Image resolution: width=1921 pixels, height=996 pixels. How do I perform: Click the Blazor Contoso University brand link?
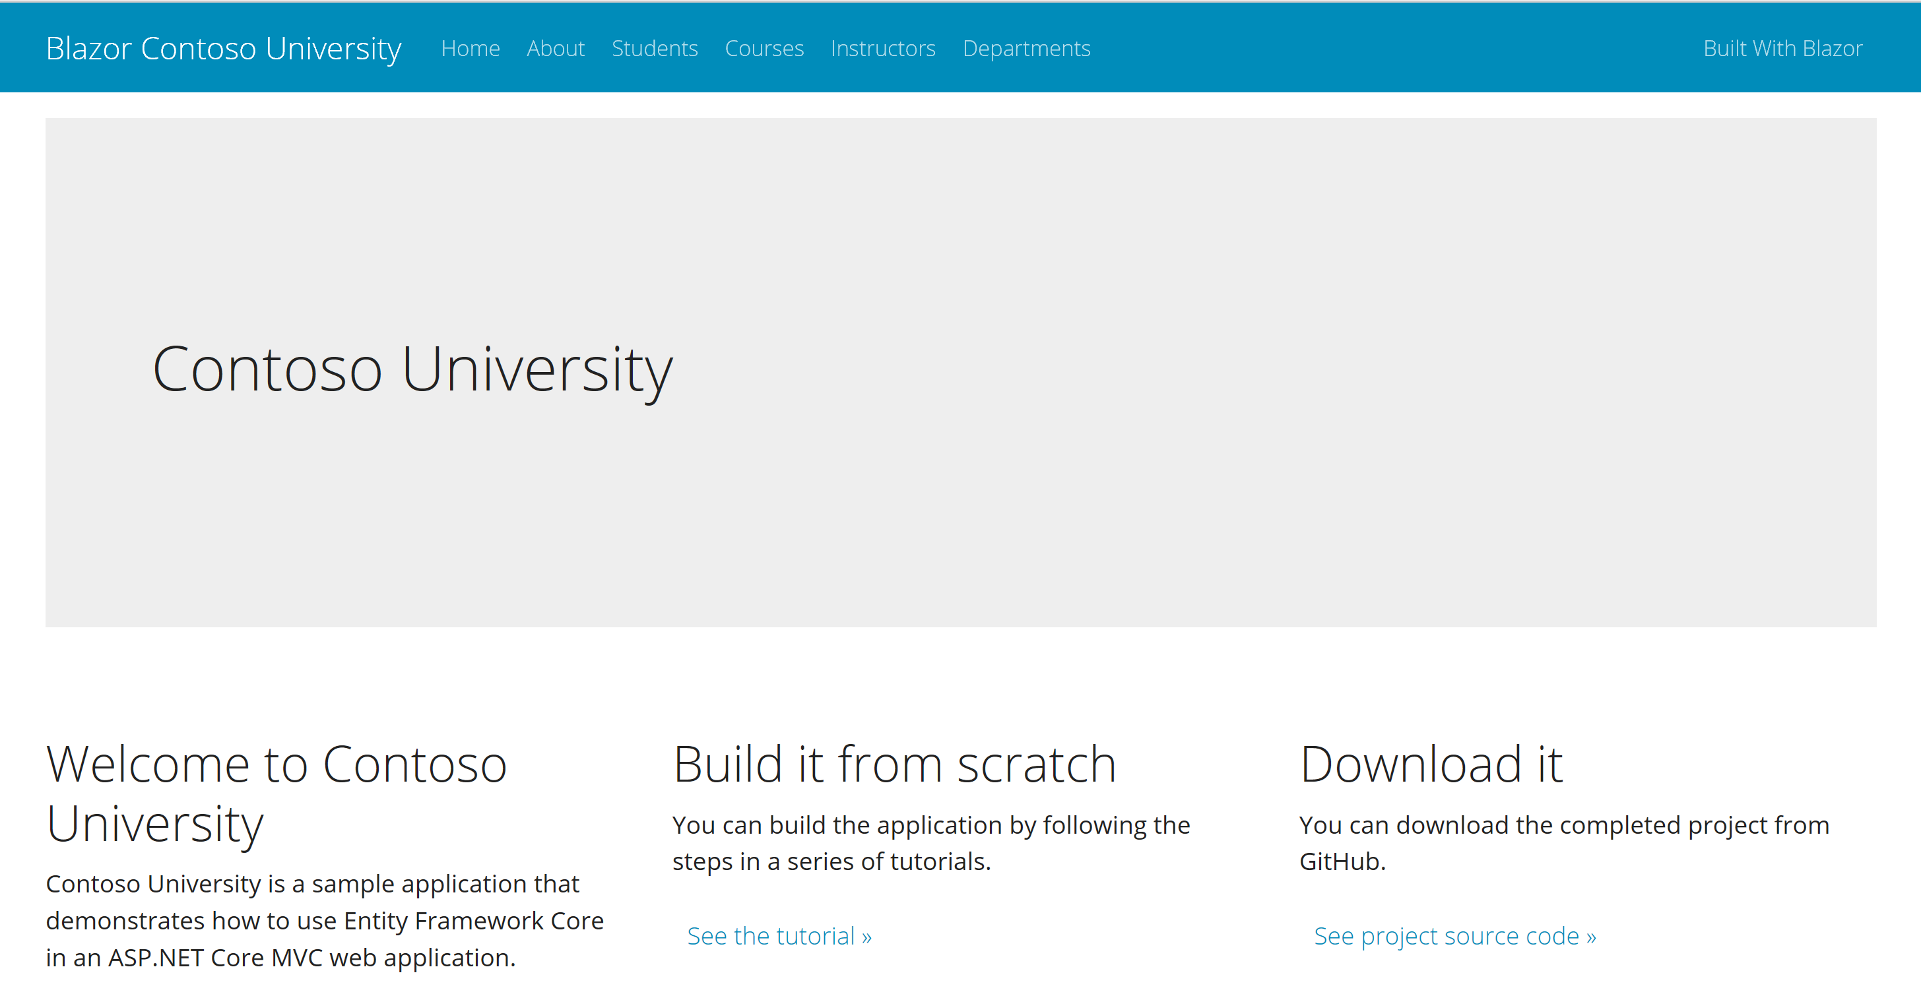pos(223,48)
